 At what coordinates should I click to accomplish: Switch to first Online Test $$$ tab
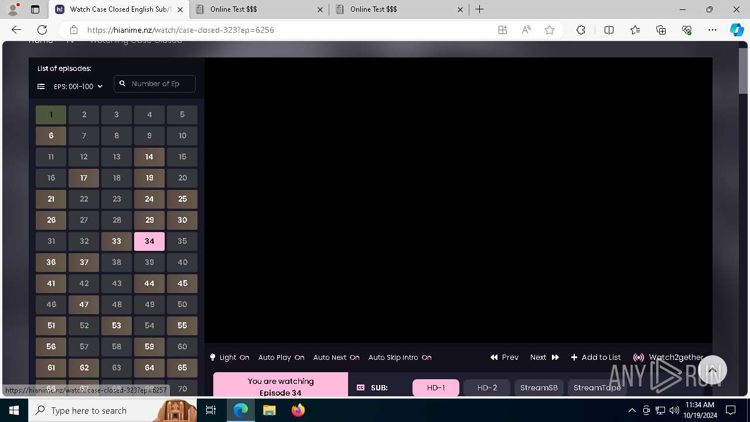pos(260,9)
